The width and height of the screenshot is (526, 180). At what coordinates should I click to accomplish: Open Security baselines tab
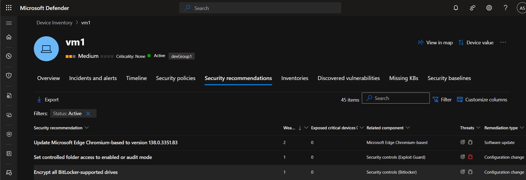(x=449, y=78)
